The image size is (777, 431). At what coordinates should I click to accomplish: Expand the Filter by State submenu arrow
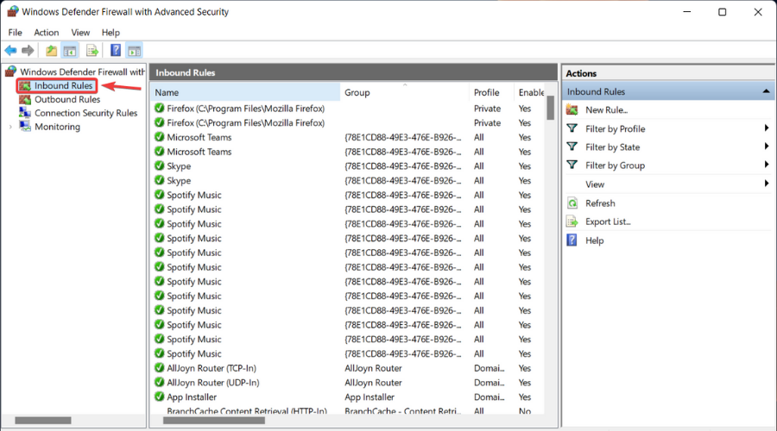click(767, 147)
